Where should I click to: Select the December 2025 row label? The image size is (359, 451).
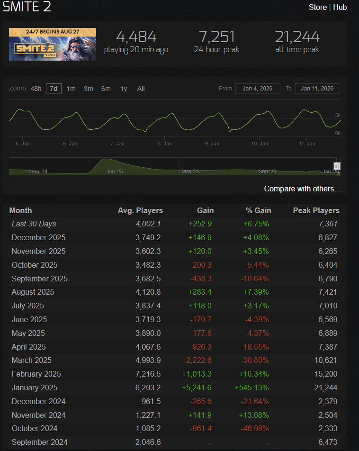[x=38, y=238]
